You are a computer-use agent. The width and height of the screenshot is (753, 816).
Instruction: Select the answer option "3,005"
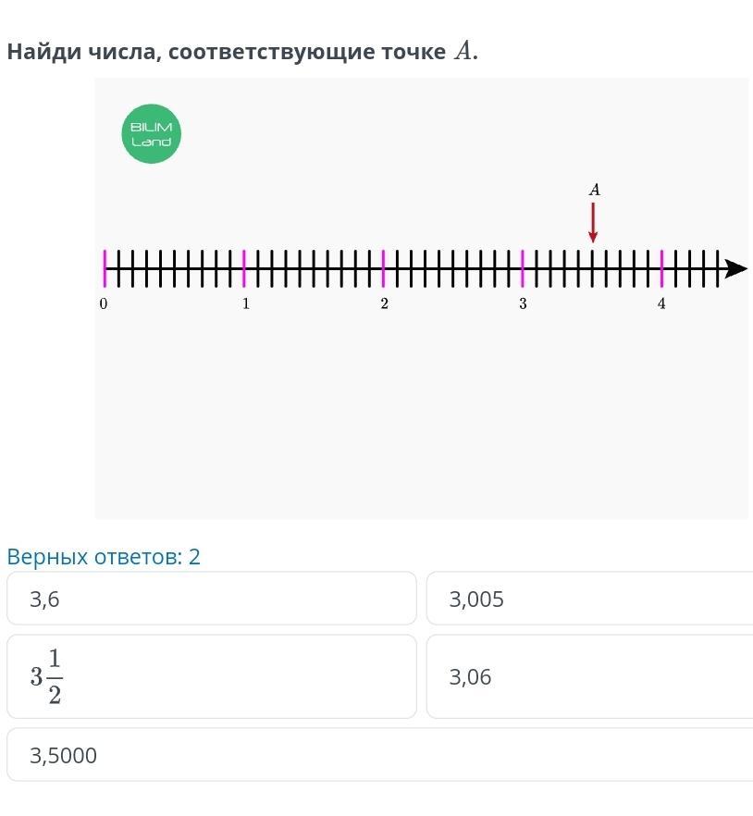(x=589, y=599)
